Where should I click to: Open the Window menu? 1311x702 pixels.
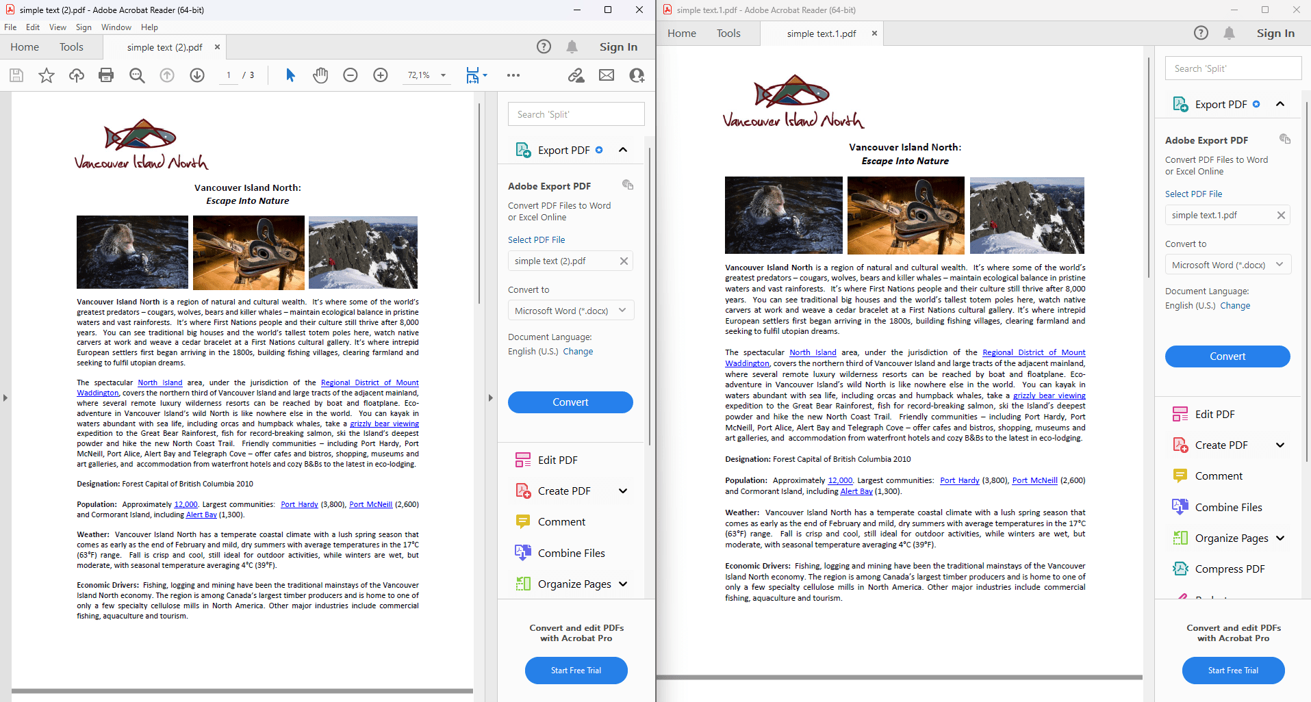click(116, 27)
